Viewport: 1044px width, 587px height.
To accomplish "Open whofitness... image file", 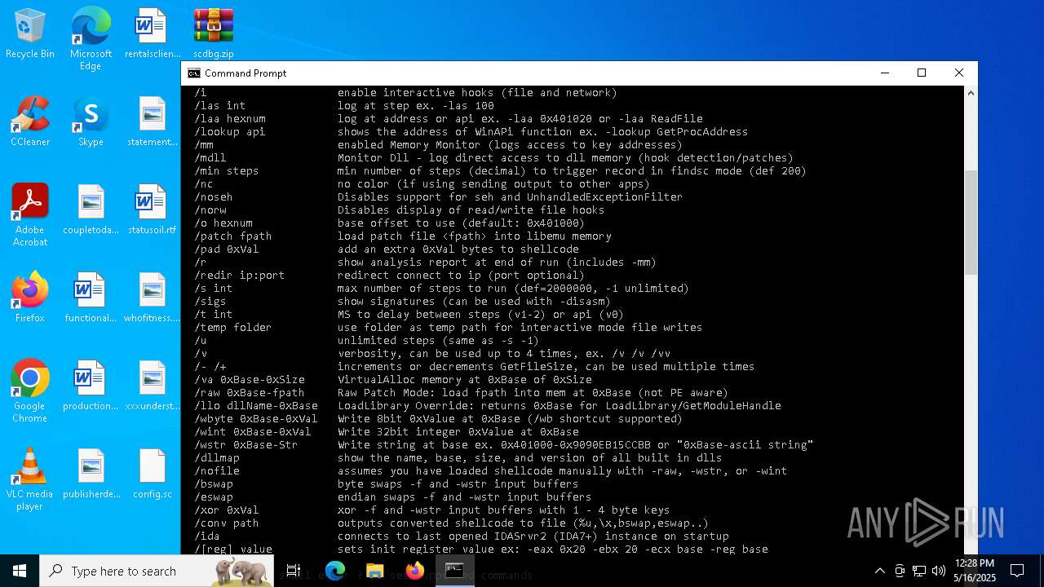I will pos(153,298).
